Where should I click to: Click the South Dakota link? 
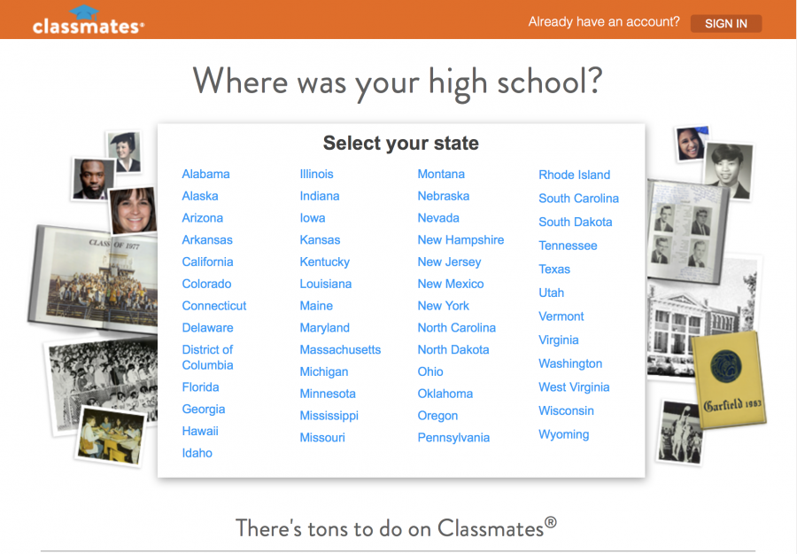[576, 222]
